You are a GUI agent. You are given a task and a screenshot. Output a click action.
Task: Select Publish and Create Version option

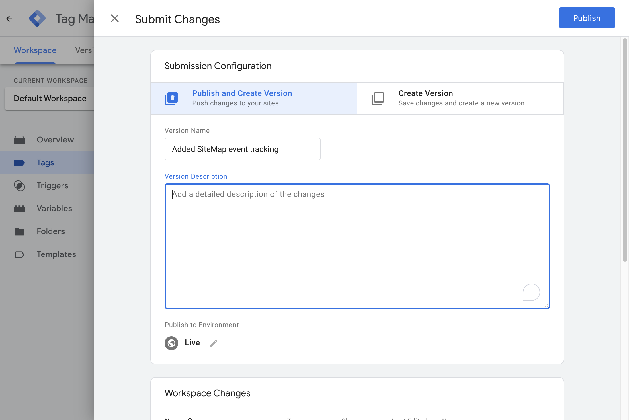click(254, 98)
